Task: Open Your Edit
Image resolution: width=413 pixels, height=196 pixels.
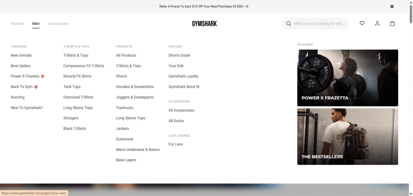Action: pyautogui.click(x=176, y=66)
